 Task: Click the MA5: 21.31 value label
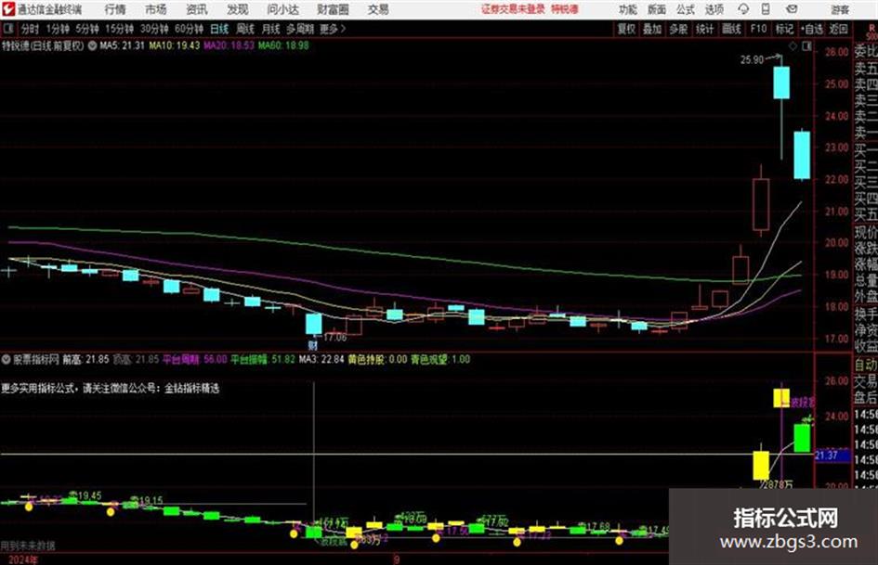click(122, 45)
